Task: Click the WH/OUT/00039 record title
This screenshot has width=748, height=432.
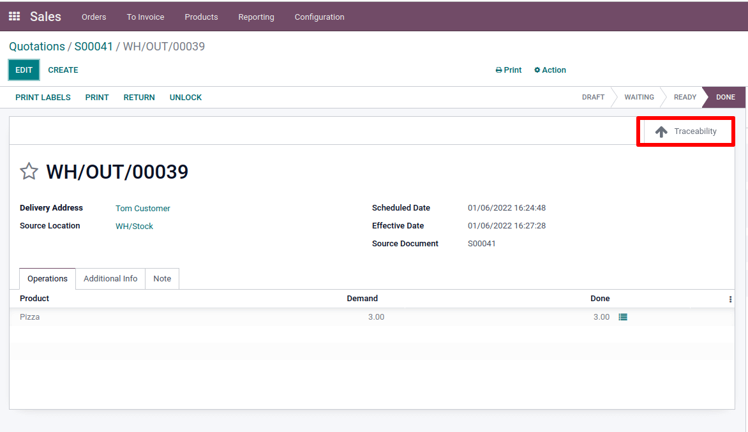Action: (117, 172)
